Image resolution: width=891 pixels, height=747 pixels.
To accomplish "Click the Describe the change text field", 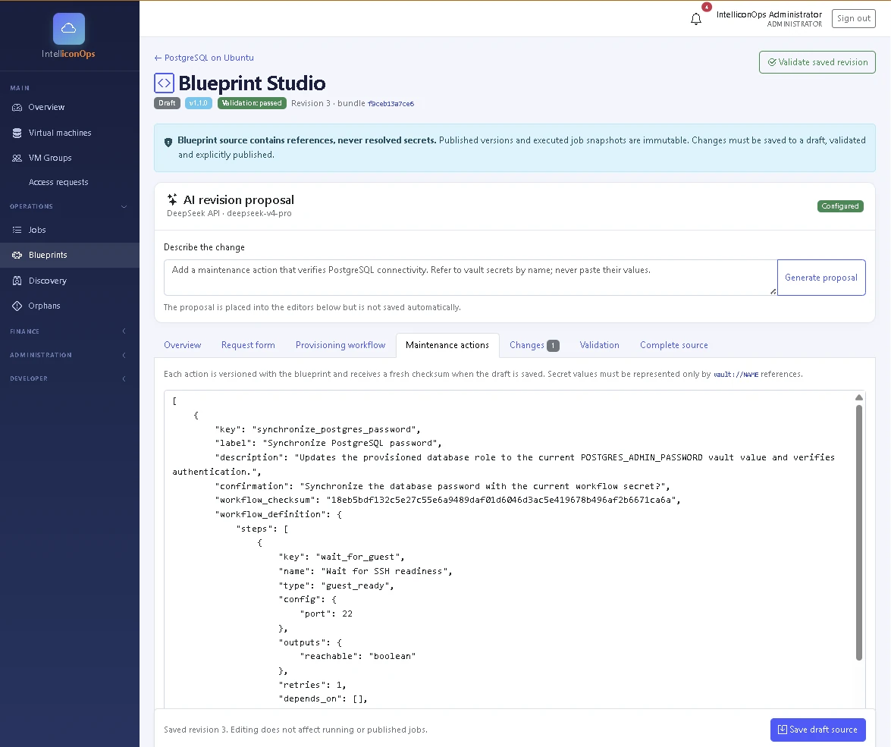I will click(x=470, y=278).
